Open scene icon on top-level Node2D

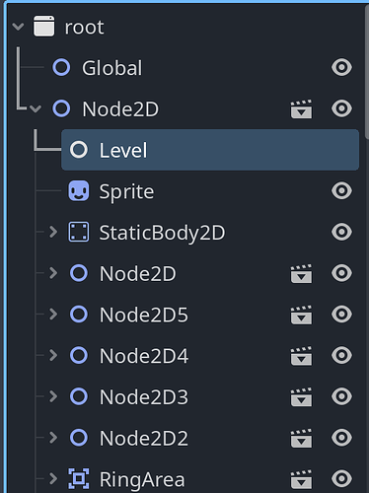301,108
